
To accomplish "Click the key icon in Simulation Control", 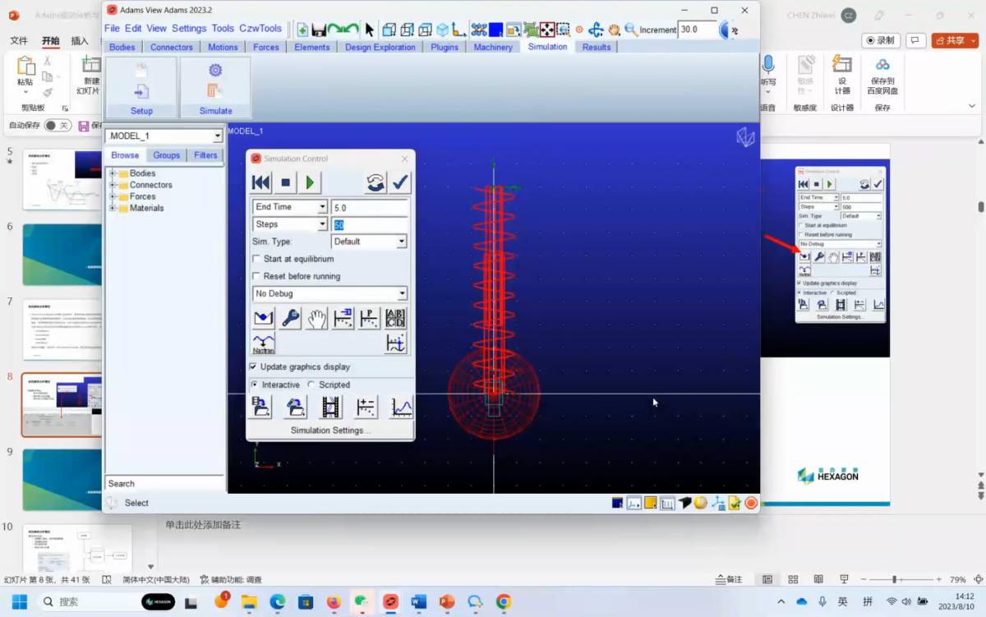I will coord(290,318).
